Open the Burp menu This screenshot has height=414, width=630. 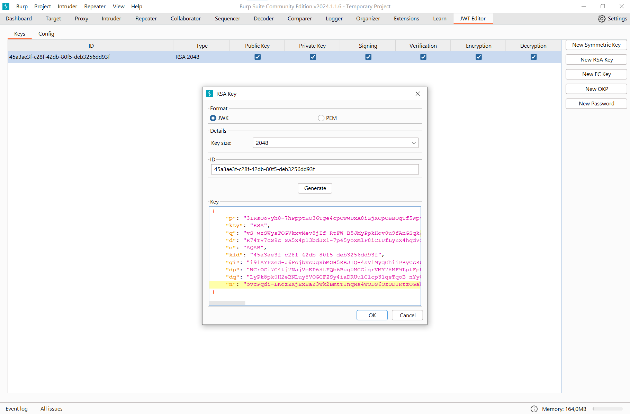pyautogui.click(x=22, y=6)
